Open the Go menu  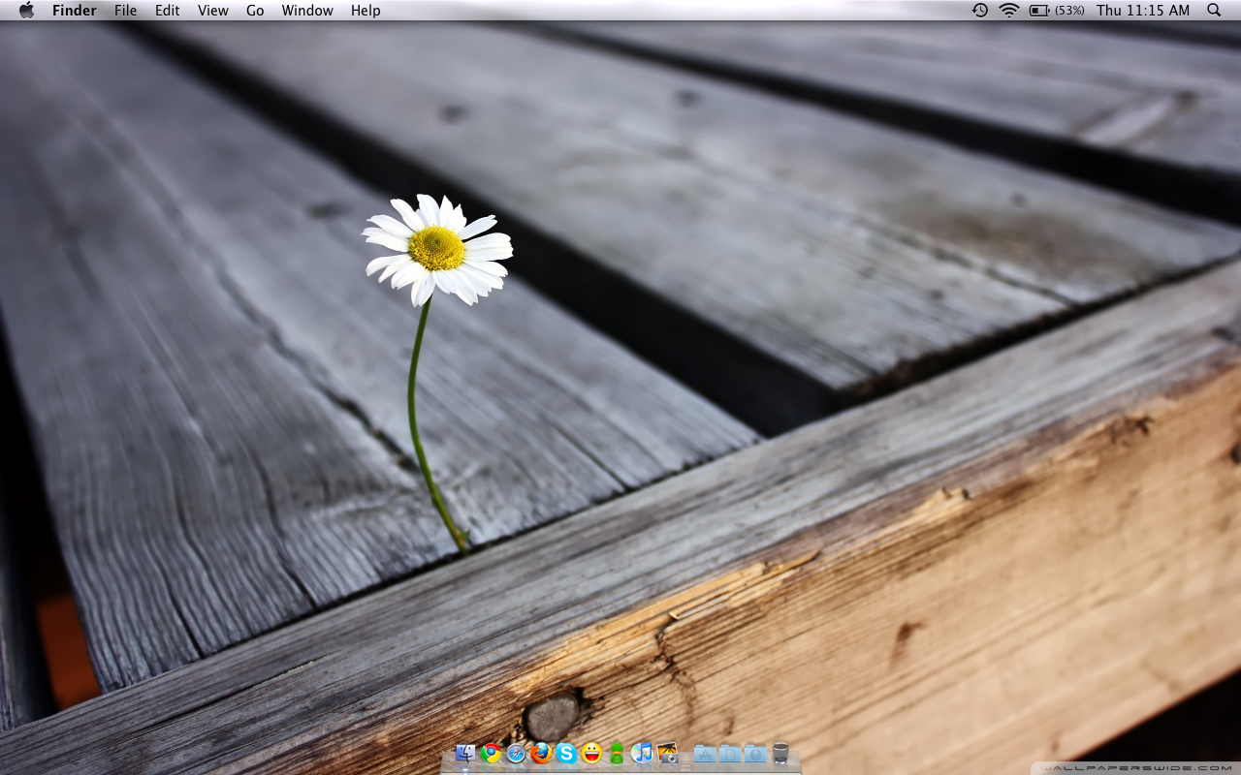coord(255,11)
